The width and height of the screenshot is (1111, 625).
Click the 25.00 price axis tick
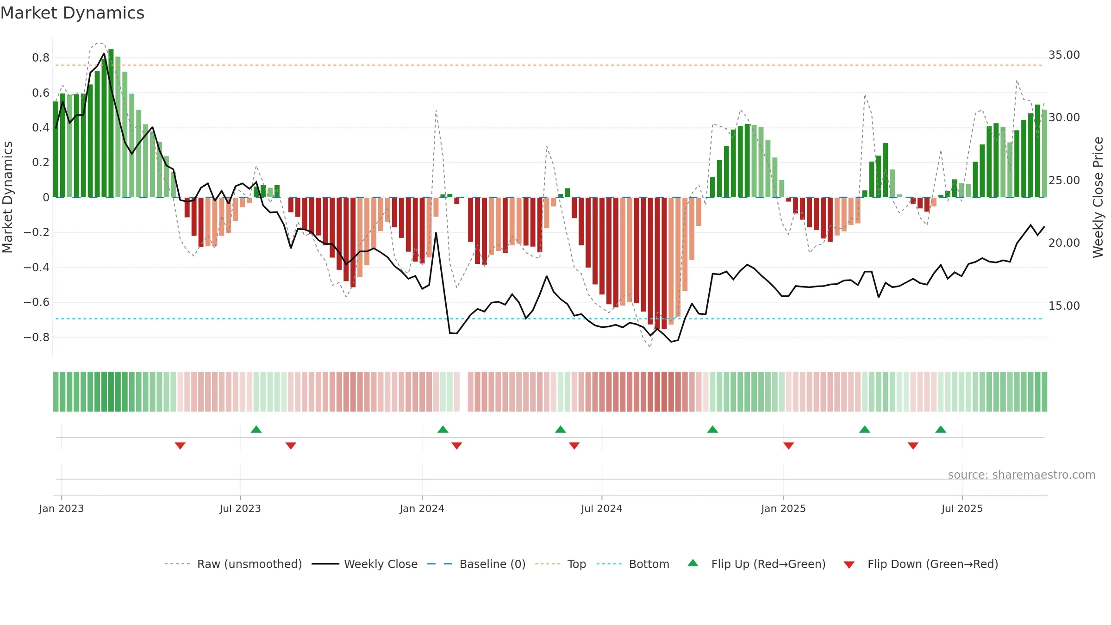(x=1064, y=181)
